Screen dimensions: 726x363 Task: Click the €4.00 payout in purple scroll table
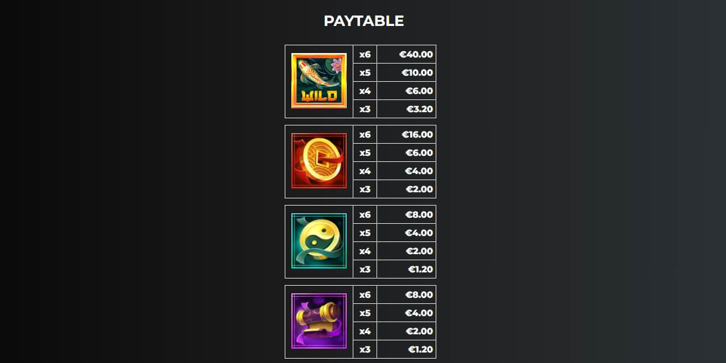[x=419, y=313]
